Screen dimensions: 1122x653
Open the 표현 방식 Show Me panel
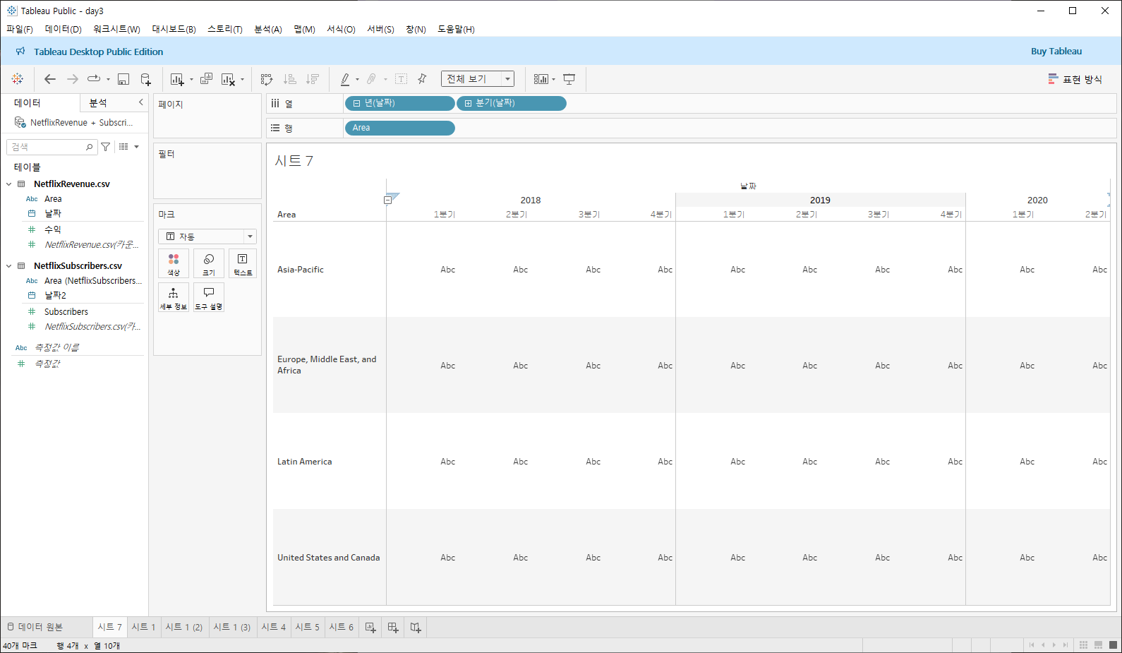click(x=1075, y=79)
